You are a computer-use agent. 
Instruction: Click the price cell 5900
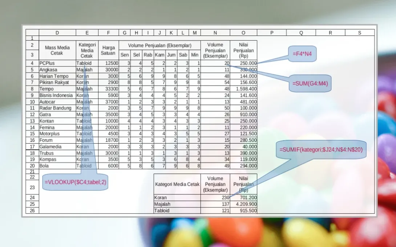108,95
